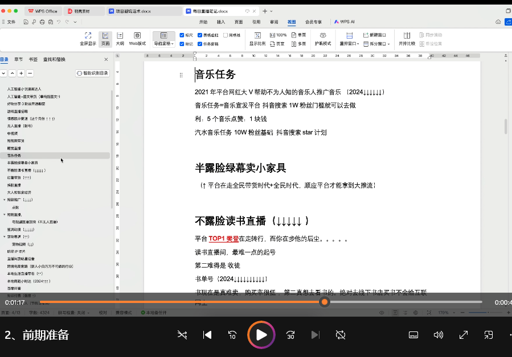Screen dimensions: 512x357
Task: Click the 智能识别目录 button
Action: (92, 73)
